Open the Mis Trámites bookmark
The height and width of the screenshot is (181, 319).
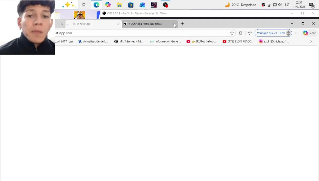pyautogui.click(x=129, y=41)
